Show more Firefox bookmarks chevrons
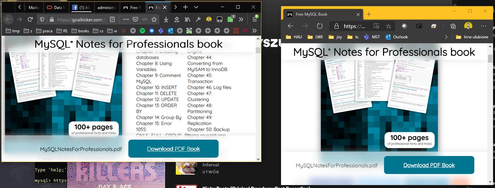This screenshot has width=495, height=188. 254,31
